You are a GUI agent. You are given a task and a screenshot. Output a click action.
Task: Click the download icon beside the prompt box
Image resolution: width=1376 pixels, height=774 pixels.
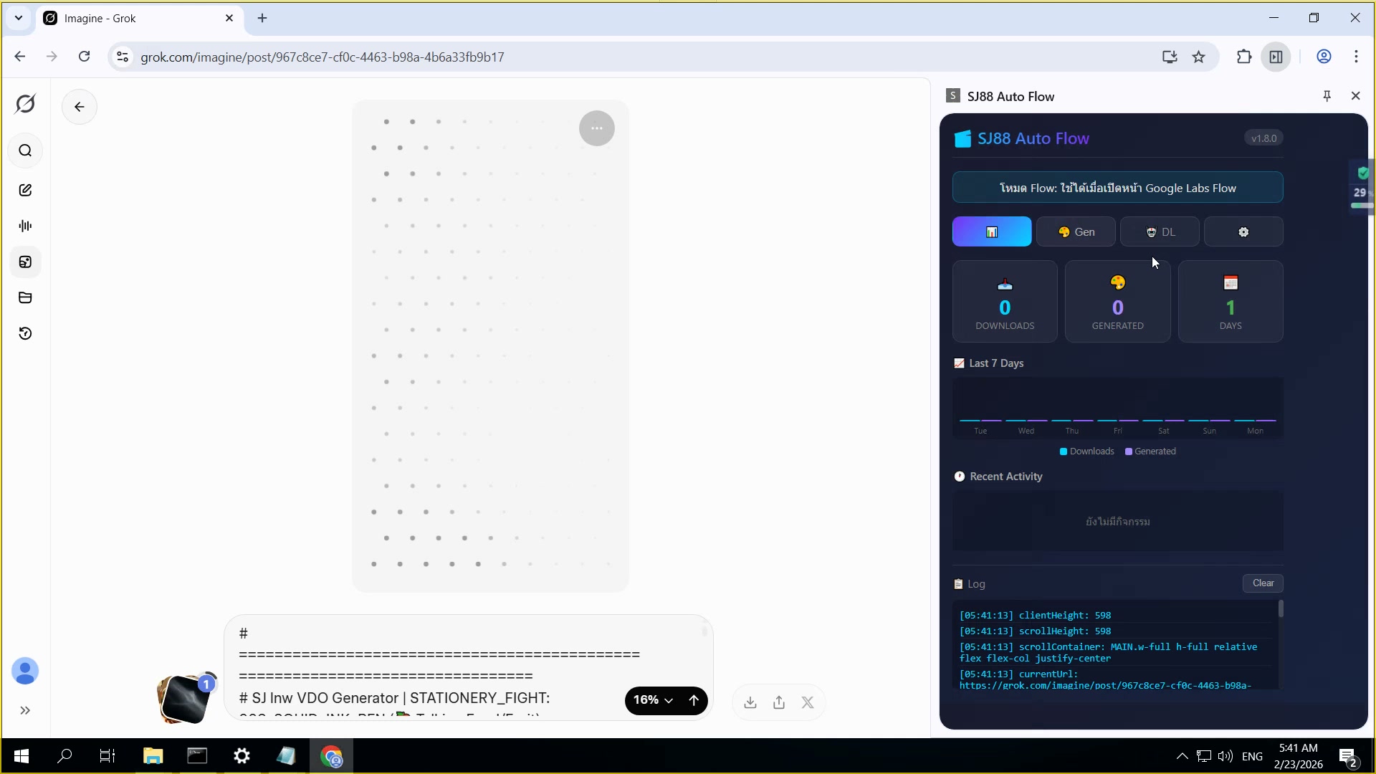click(x=750, y=702)
